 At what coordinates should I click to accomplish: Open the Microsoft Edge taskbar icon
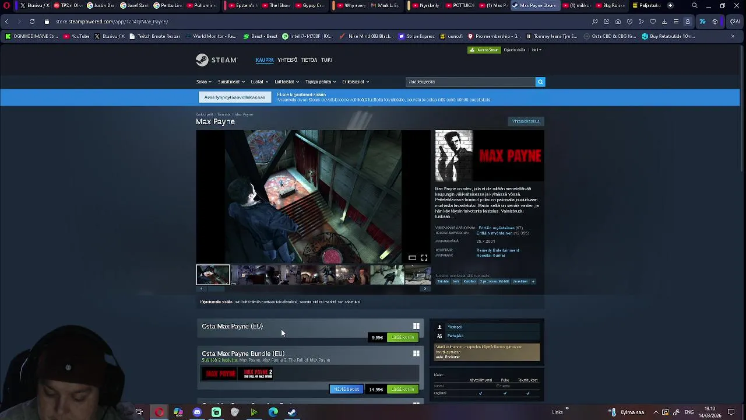click(x=273, y=412)
